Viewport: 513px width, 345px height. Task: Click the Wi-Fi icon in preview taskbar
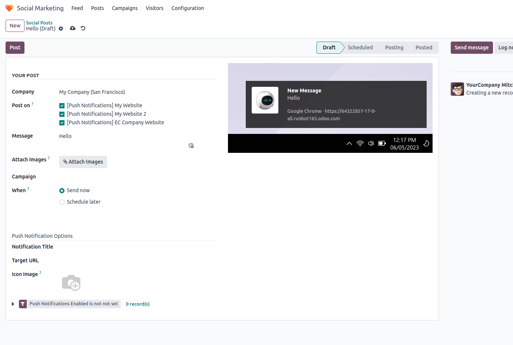360,143
